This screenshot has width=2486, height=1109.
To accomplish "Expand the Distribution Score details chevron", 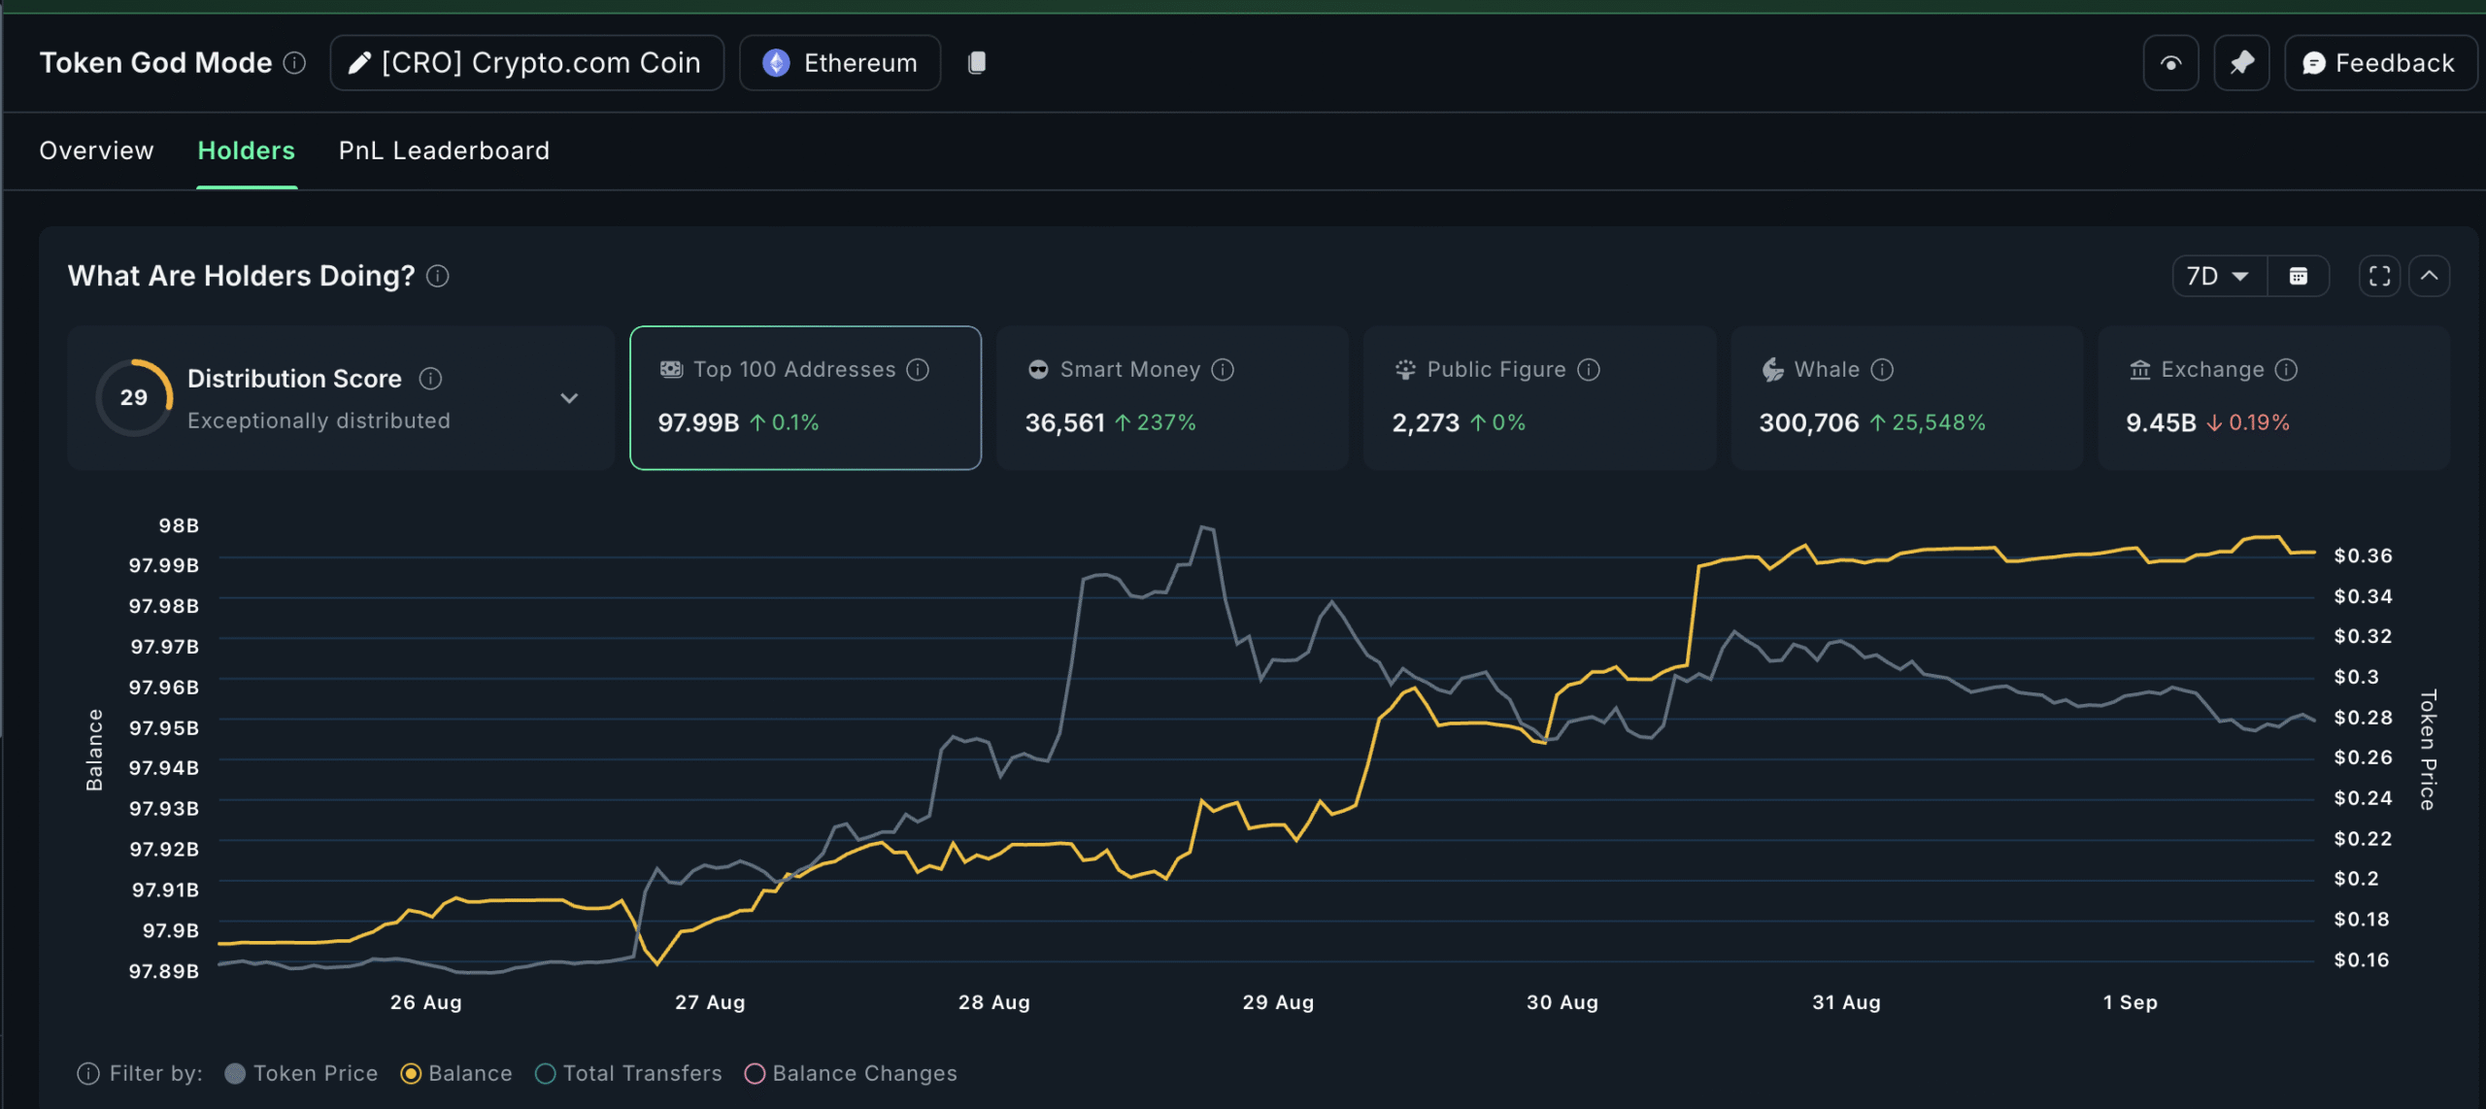I will click(x=570, y=398).
